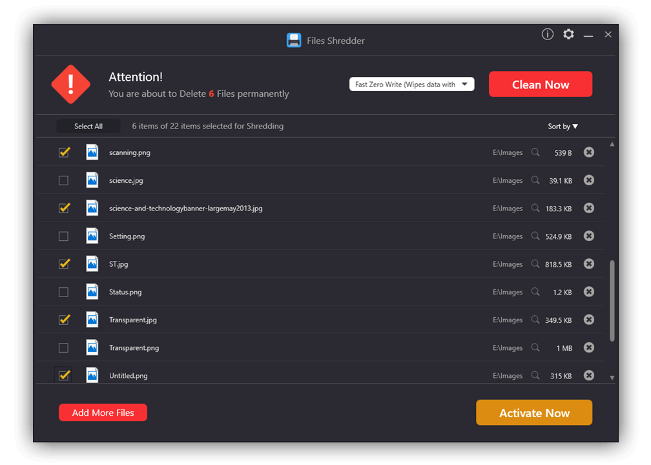
Task: Open the Fast Zero Write method dropdown
Action: click(411, 84)
